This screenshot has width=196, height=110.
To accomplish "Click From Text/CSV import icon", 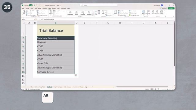I will (x=27, y=11).
